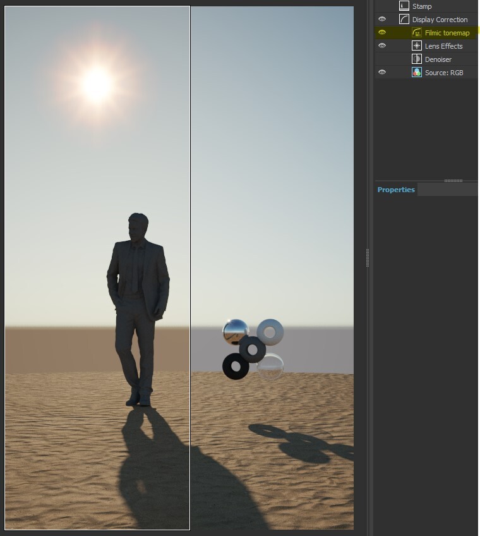Select the Stamp layer name
The image size is (480, 536).
pos(422,6)
